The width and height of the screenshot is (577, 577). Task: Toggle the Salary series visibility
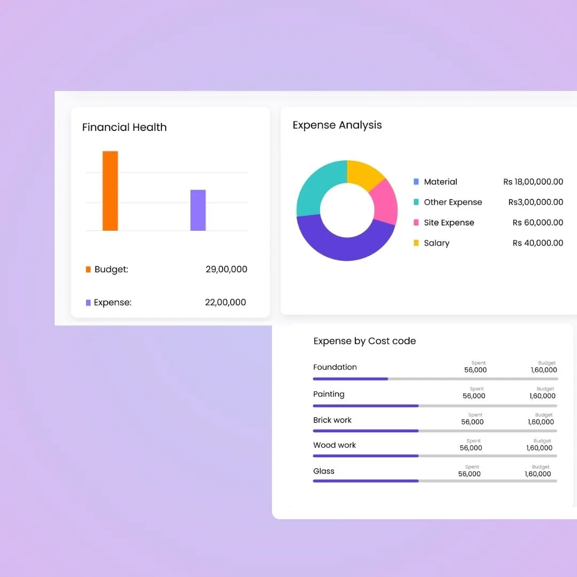436,243
